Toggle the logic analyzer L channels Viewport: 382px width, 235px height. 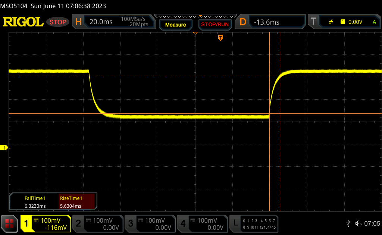(235, 223)
